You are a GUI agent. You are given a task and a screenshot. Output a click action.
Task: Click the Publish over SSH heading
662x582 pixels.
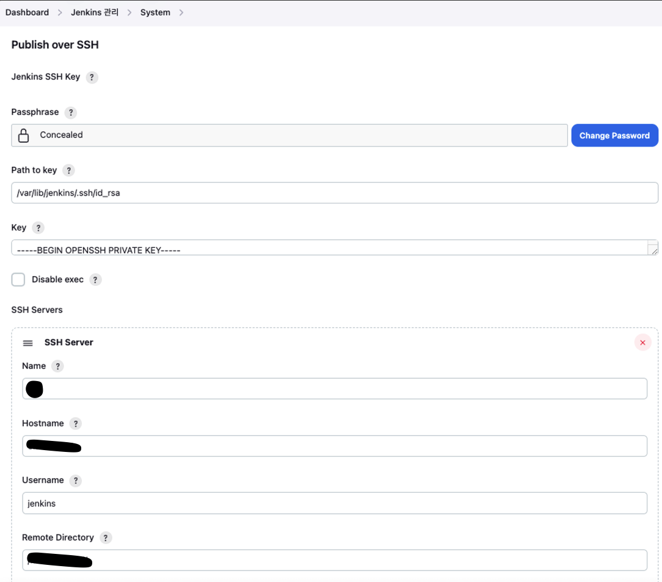pyautogui.click(x=55, y=45)
